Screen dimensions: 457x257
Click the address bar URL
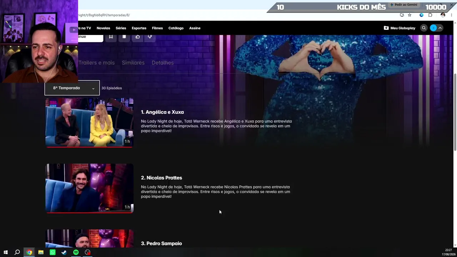(x=104, y=15)
